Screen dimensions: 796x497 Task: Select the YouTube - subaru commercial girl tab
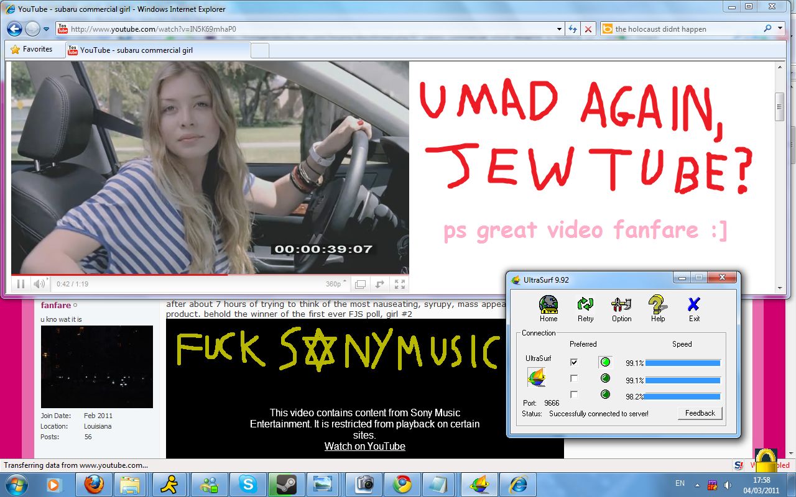[x=158, y=50]
